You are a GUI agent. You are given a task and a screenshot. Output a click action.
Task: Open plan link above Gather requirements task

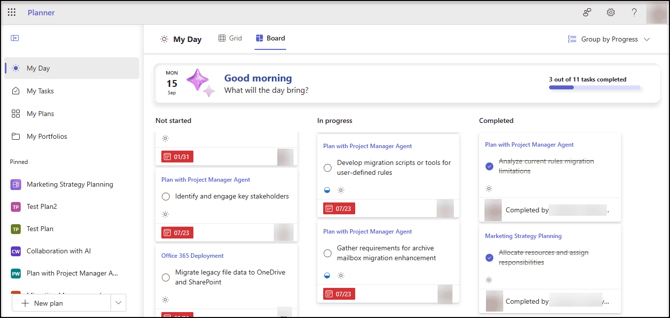click(x=368, y=232)
